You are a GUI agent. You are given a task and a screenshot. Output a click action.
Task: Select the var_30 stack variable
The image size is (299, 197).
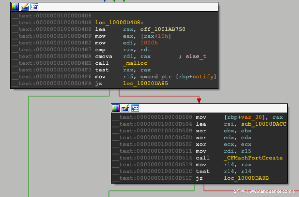pos(249,117)
